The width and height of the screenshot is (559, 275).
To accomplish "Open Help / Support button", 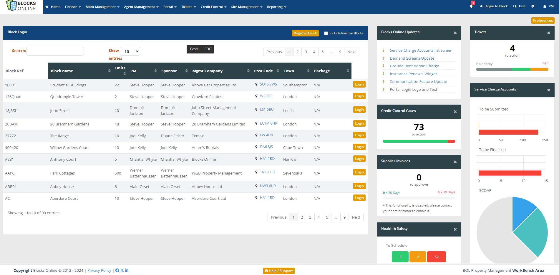I will point(279,271).
